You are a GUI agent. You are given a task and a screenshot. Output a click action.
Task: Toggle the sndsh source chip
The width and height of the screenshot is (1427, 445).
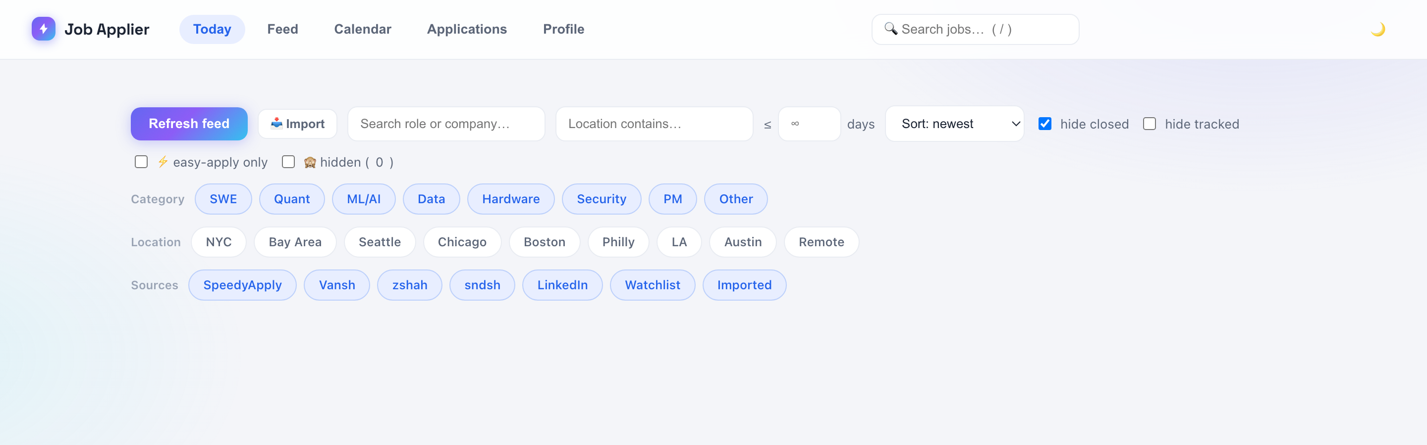coord(482,285)
